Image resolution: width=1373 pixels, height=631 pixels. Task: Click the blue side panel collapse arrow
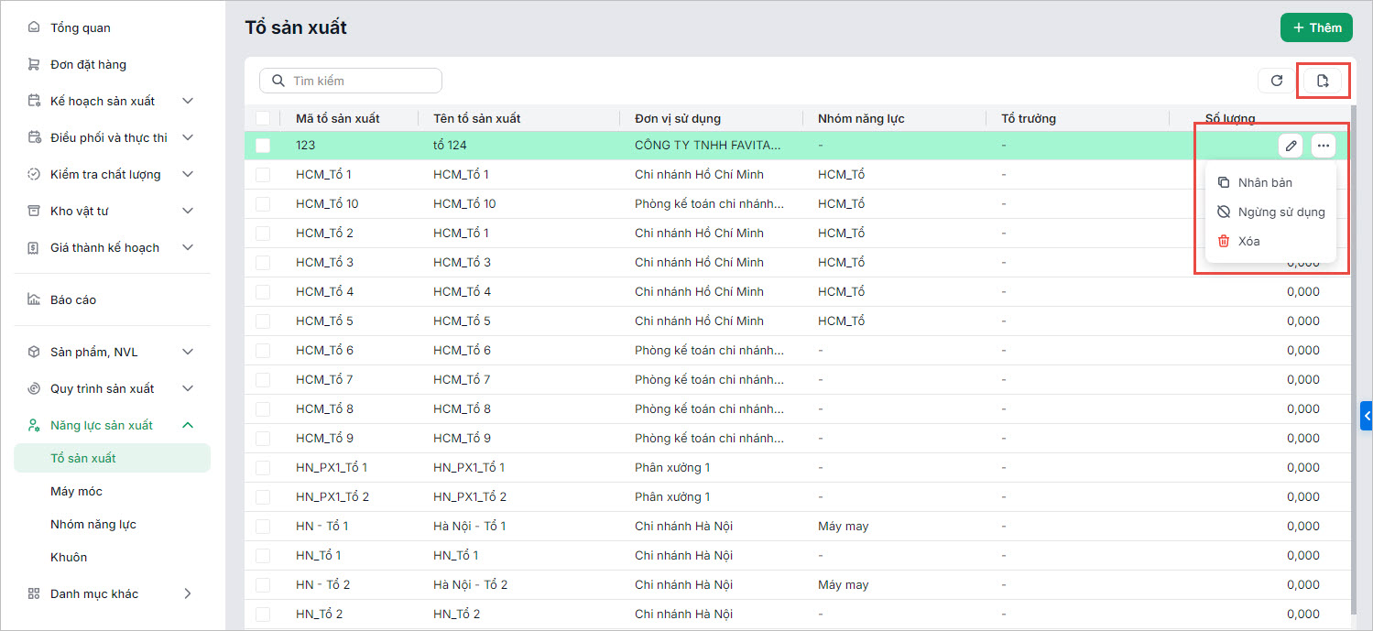(x=1367, y=415)
